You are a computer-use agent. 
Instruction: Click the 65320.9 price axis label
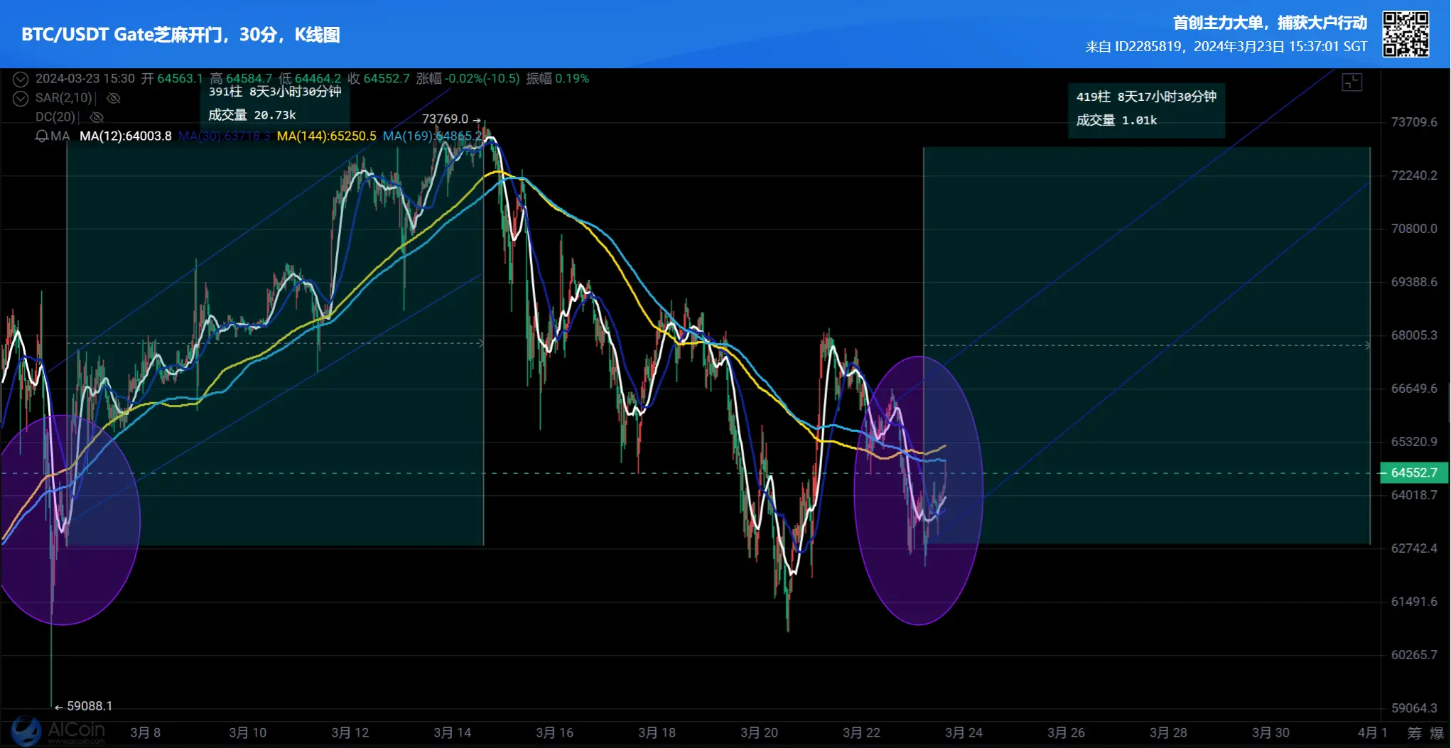coord(1414,442)
